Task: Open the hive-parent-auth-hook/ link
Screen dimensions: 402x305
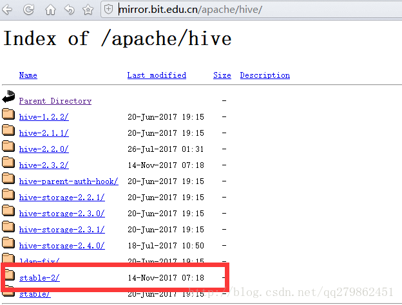Action: pos(69,181)
